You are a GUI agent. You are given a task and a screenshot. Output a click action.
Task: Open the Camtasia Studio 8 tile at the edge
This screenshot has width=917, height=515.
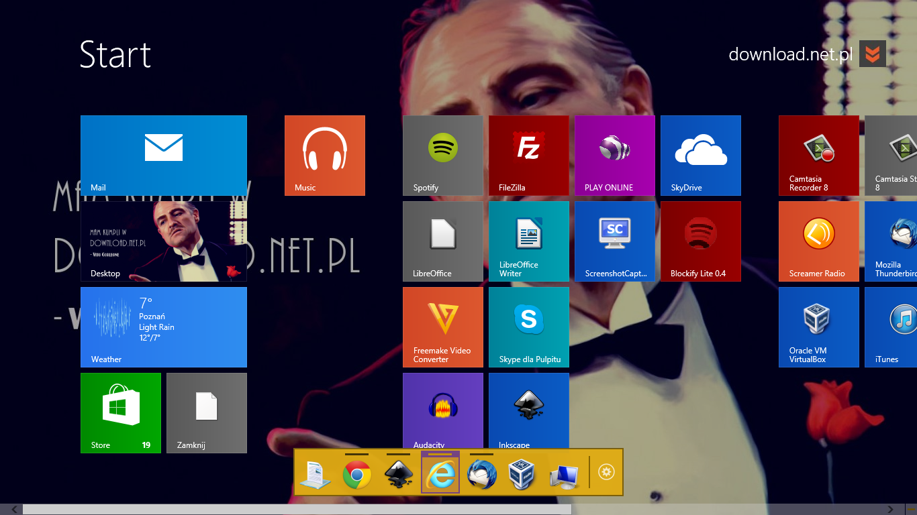[x=891, y=156]
